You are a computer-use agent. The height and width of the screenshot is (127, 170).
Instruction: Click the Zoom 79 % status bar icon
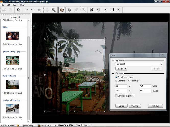39,125
